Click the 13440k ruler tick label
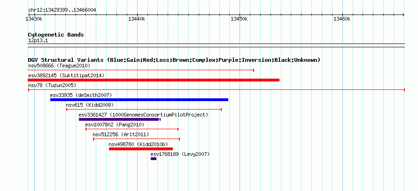418x191 pixels. pyautogui.click(x=137, y=19)
